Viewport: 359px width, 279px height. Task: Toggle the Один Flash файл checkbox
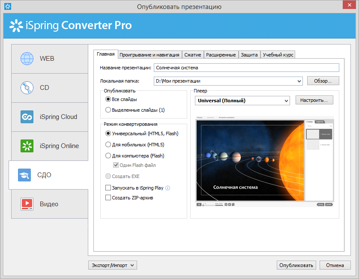click(116, 165)
